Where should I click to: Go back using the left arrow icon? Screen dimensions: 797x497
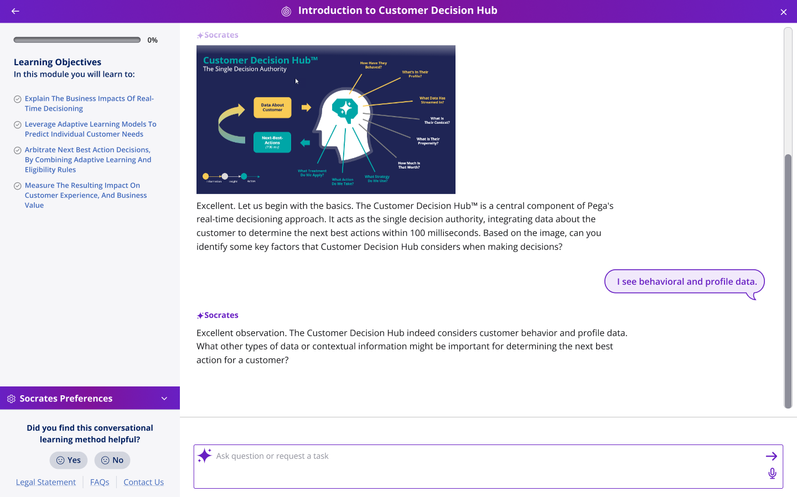click(15, 11)
